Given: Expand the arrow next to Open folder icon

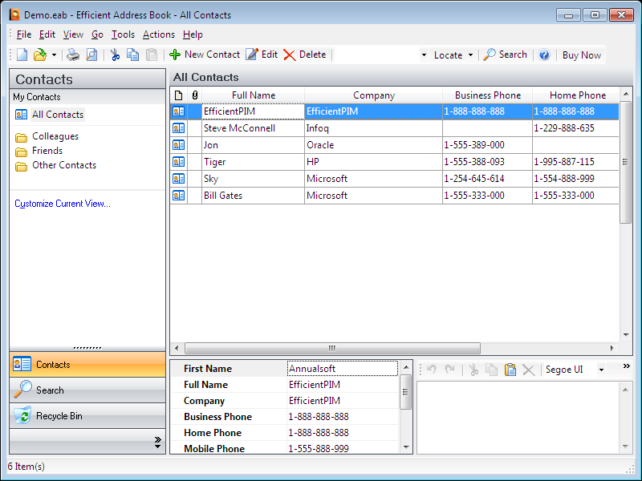Looking at the screenshot, I should coord(54,55).
